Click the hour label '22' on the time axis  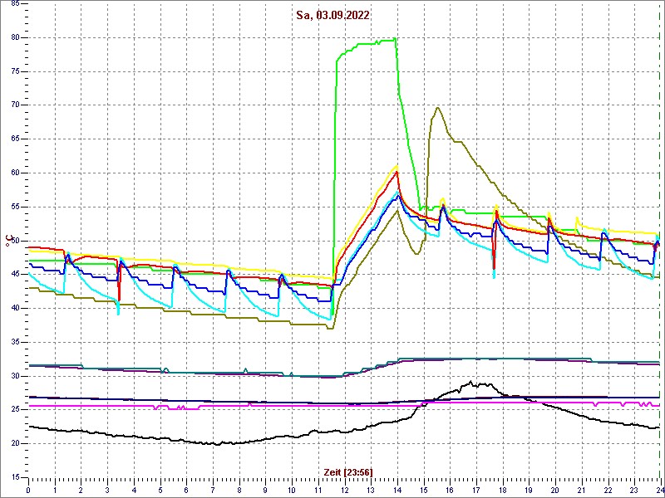tap(608, 490)
